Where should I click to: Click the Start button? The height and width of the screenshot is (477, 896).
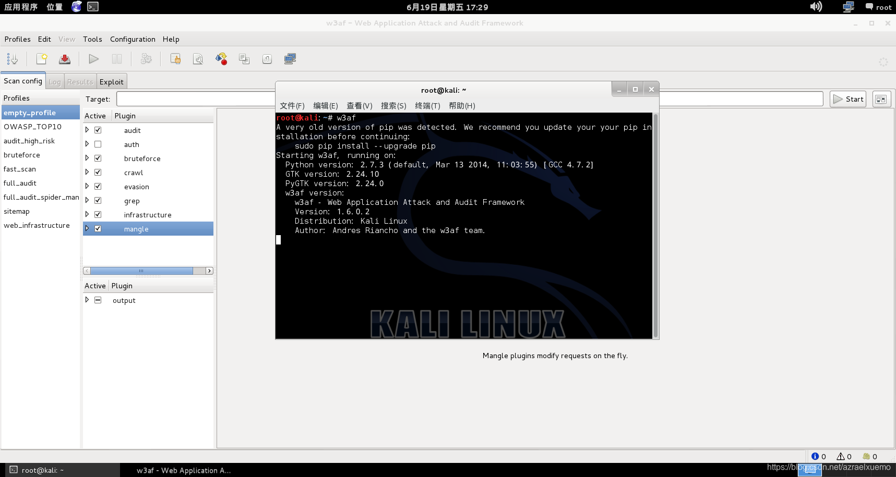pos(847,99)
